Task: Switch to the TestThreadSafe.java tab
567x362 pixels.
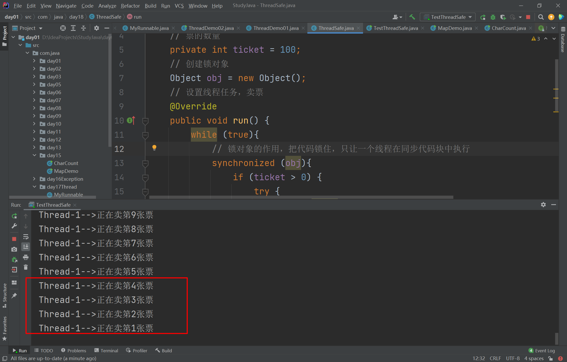Action: [396, 28]
